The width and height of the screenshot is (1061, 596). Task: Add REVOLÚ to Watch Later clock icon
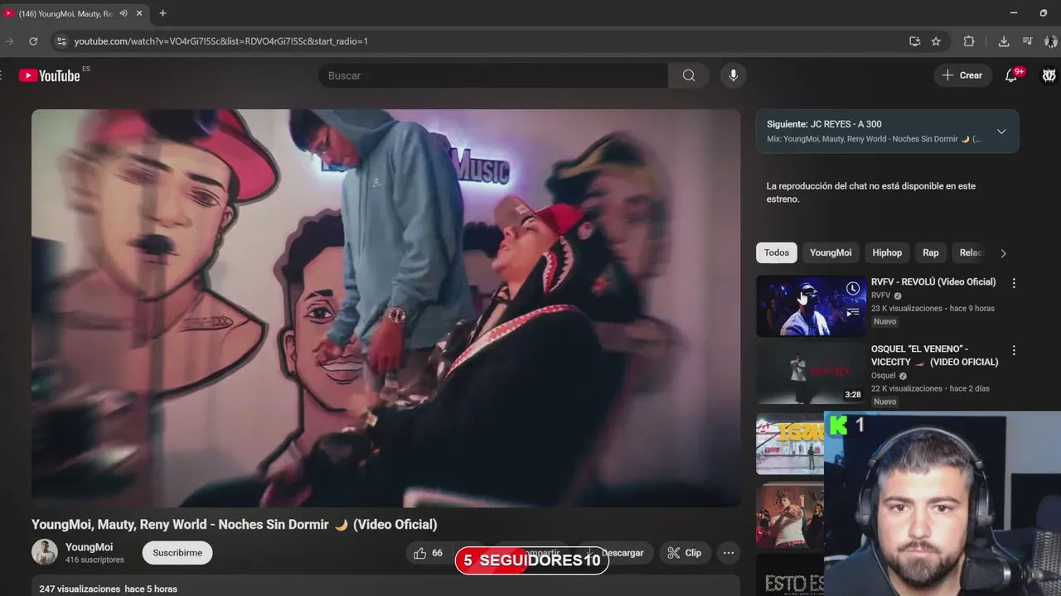(x=853, y=288)
